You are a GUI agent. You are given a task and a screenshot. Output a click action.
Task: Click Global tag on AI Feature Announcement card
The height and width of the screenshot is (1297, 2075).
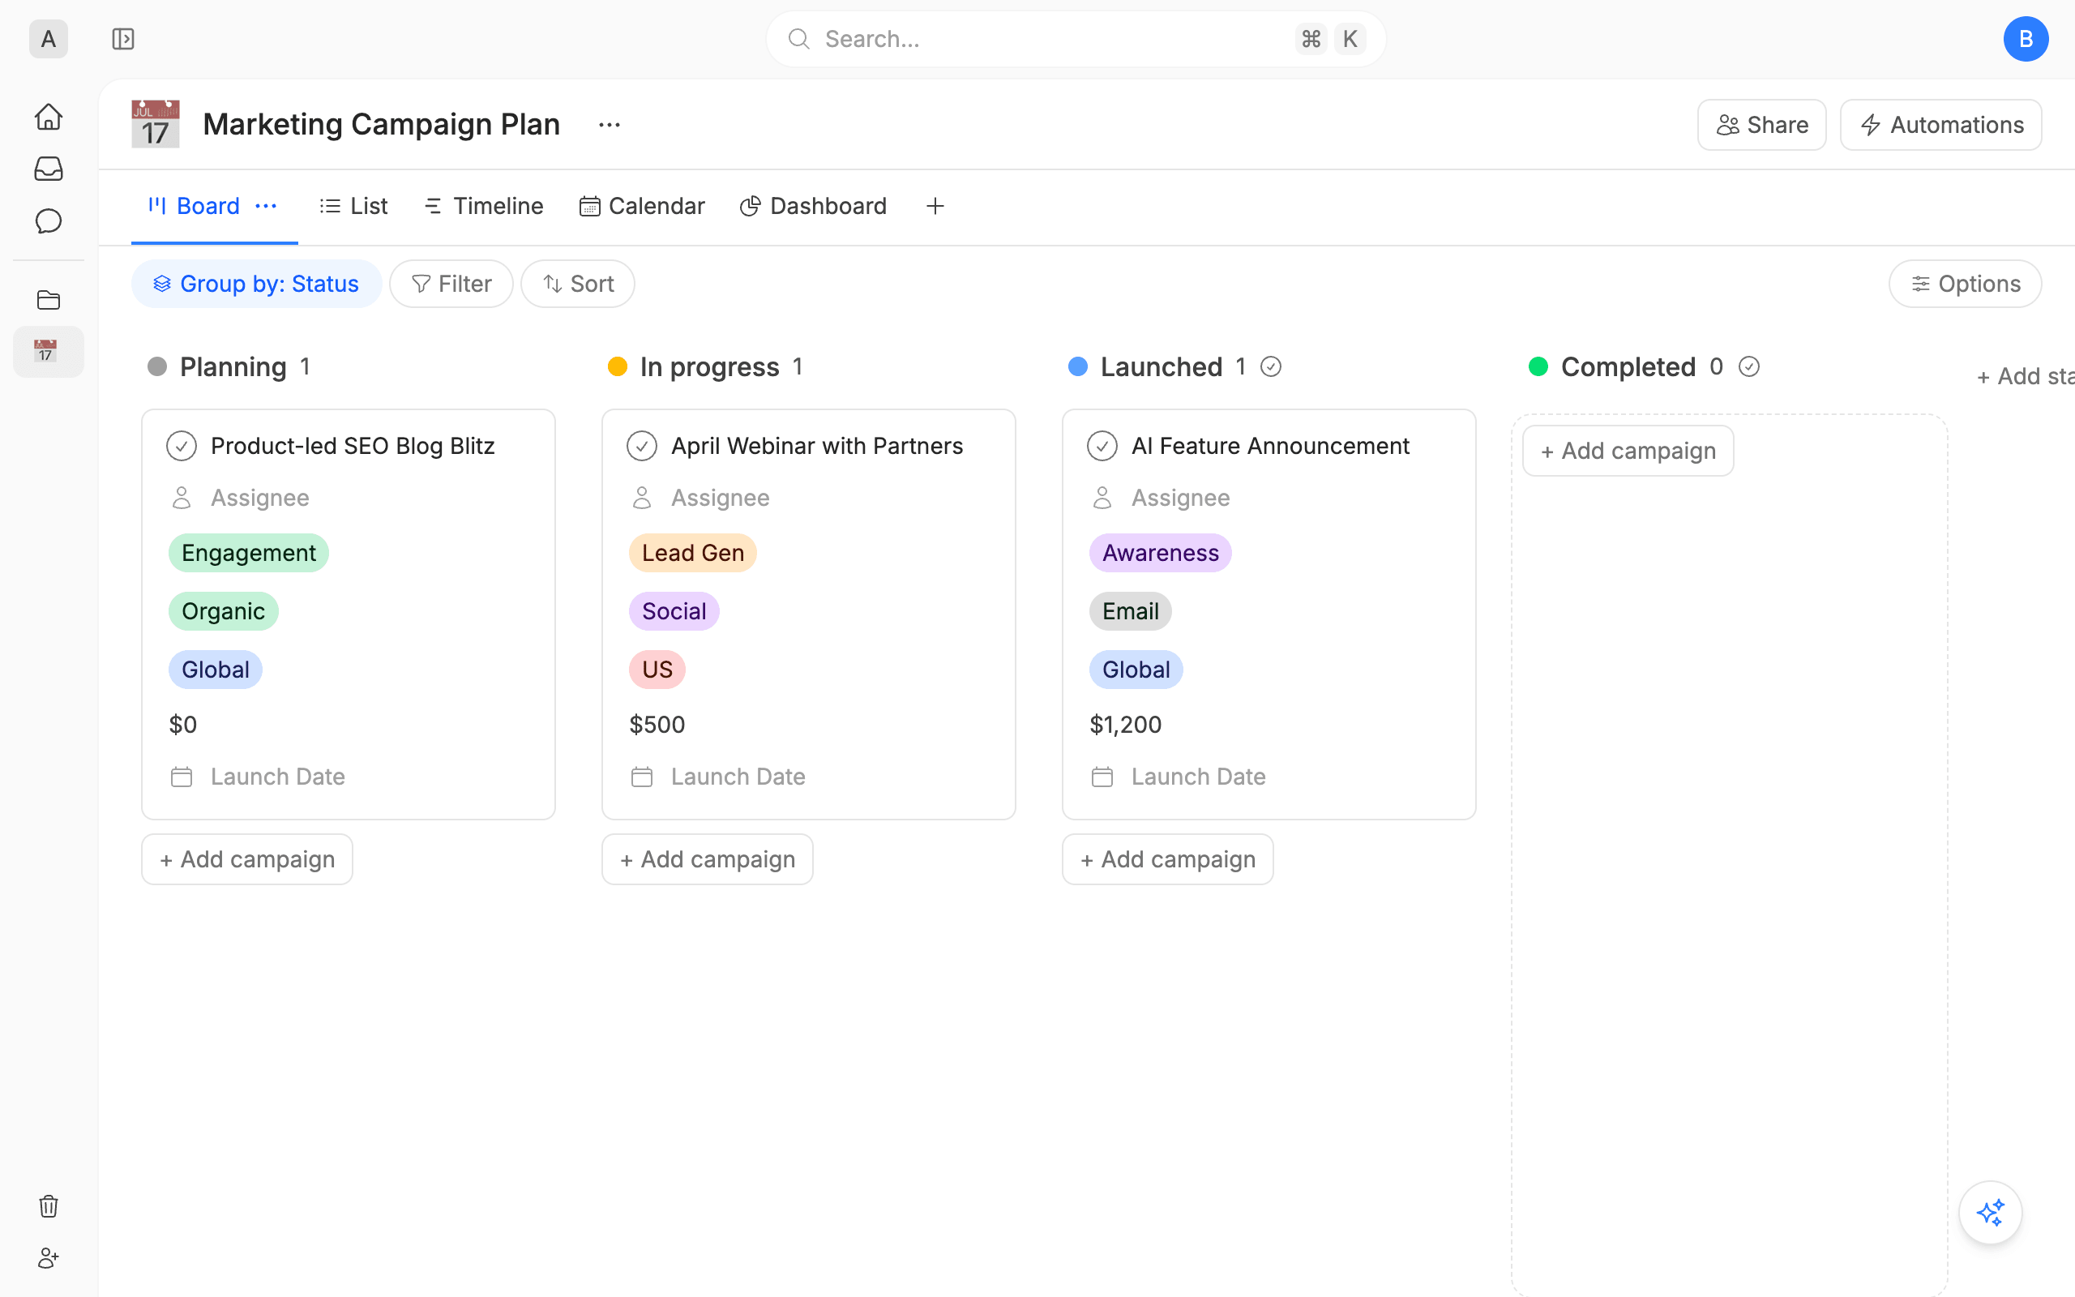point(1136,670)
